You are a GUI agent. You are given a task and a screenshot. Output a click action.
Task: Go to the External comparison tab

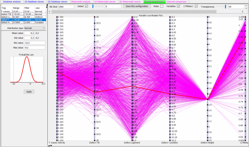coord(177,2)
